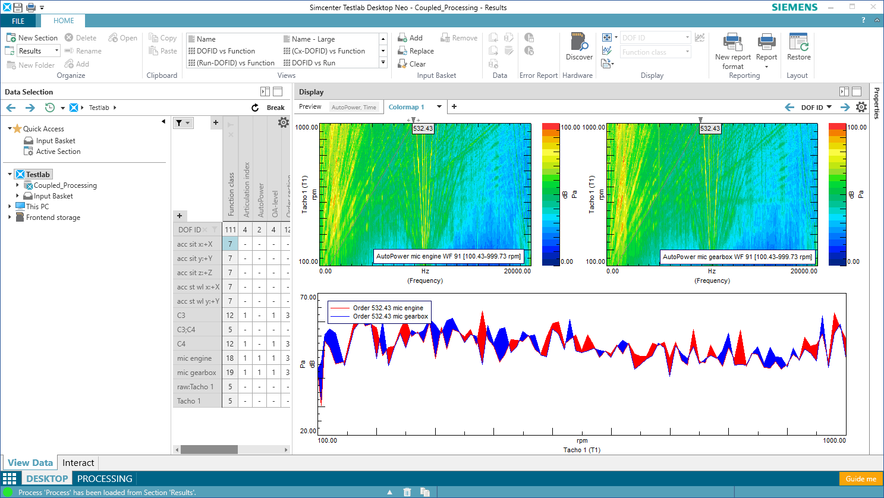Image resolution: width=884 pixels, height=498 pixels.
Task: Select the HOME ribbon tab
Action: 64,21
